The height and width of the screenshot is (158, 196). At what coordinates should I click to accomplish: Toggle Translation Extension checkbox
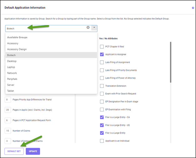[x=102, y=86]
